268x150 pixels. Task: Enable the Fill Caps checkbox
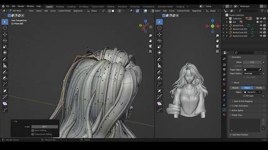click(244, 96)
